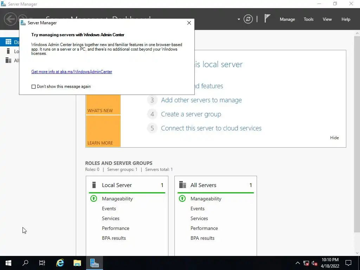Select the All Servers icon in the sidebar

(x=8, y=60)
